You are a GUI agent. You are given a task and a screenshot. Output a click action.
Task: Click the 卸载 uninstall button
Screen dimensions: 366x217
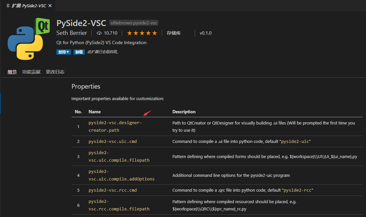tap(79, 52)
